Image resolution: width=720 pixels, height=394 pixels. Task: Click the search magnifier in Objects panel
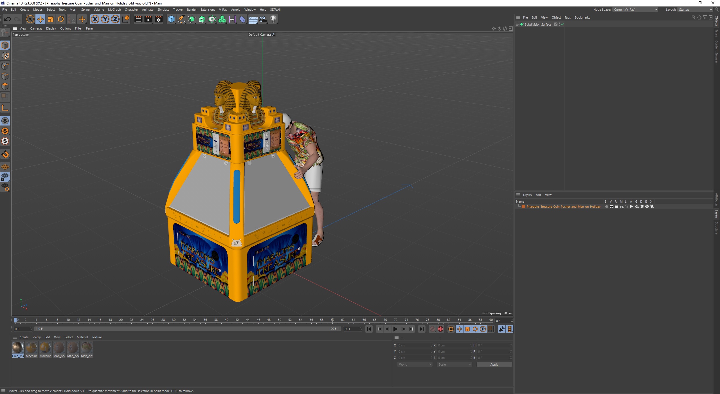(x=694, y=17)
